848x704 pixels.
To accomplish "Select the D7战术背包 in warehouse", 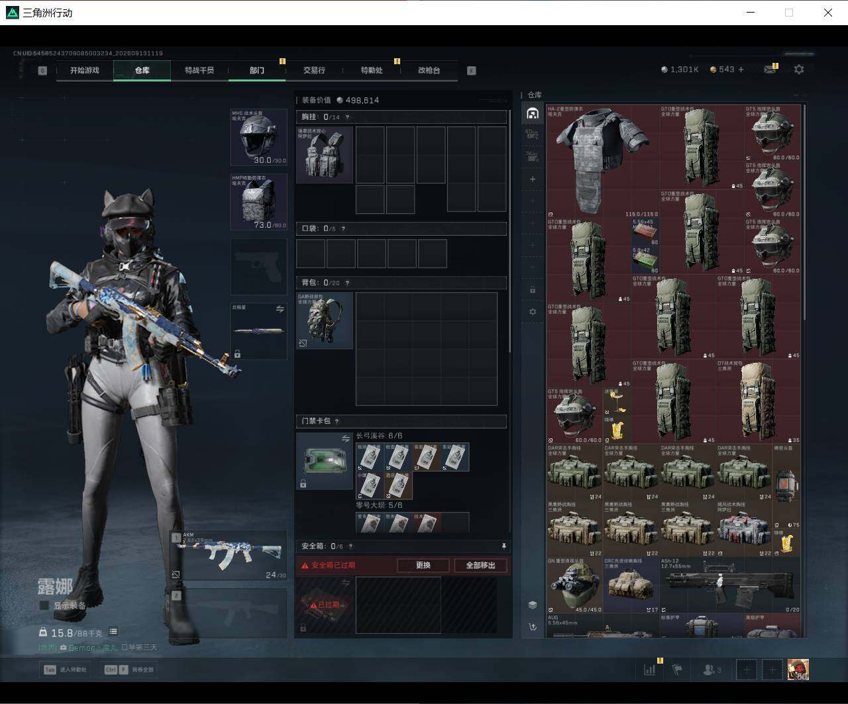I will pos(759,402).
